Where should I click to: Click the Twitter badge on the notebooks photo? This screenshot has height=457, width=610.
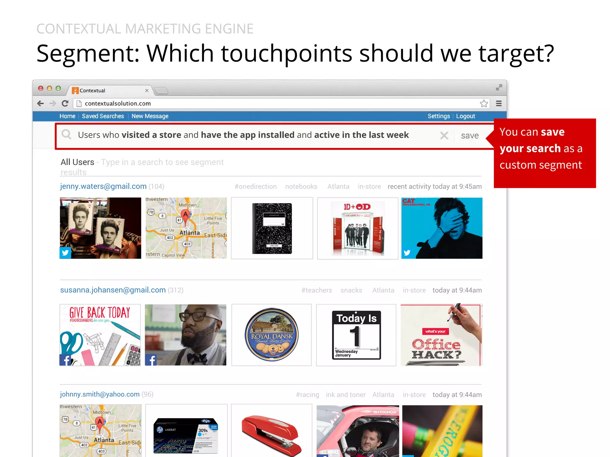click(65, 253)
